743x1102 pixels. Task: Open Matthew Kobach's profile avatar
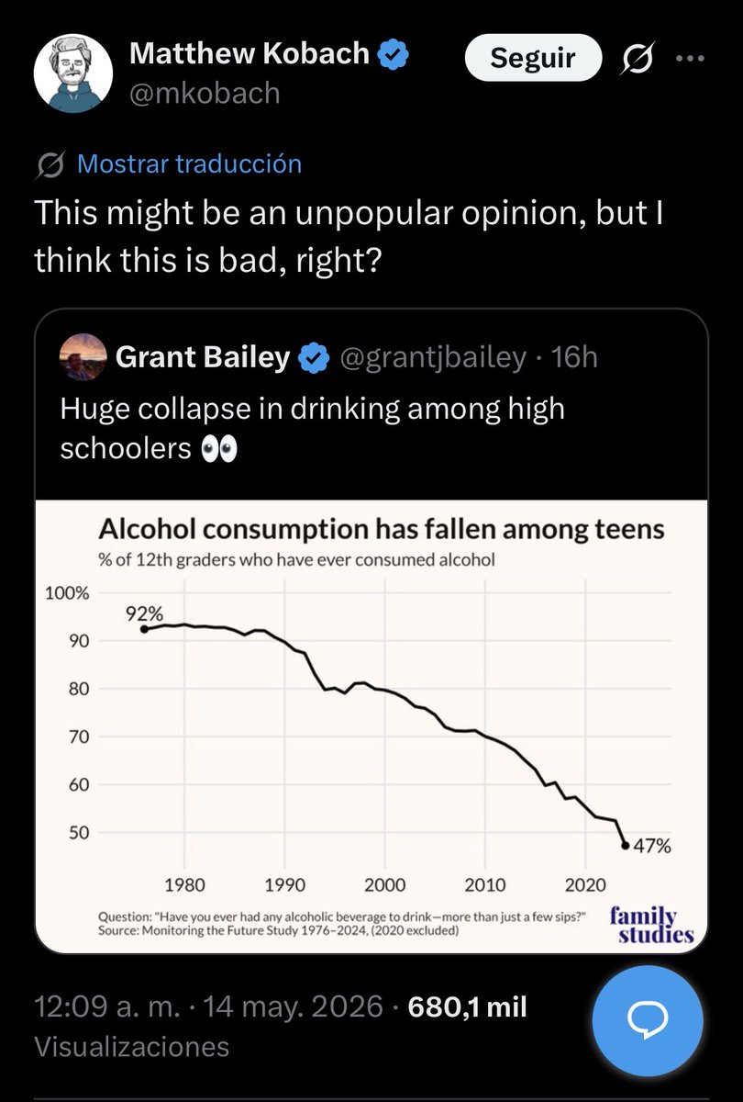coord(71,73)
